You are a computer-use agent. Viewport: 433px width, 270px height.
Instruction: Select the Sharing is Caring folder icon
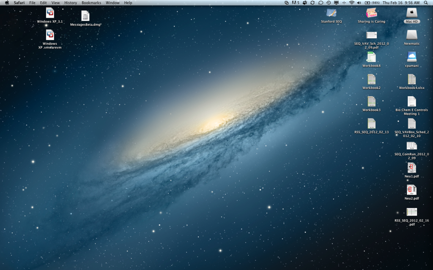click(371, 13)
